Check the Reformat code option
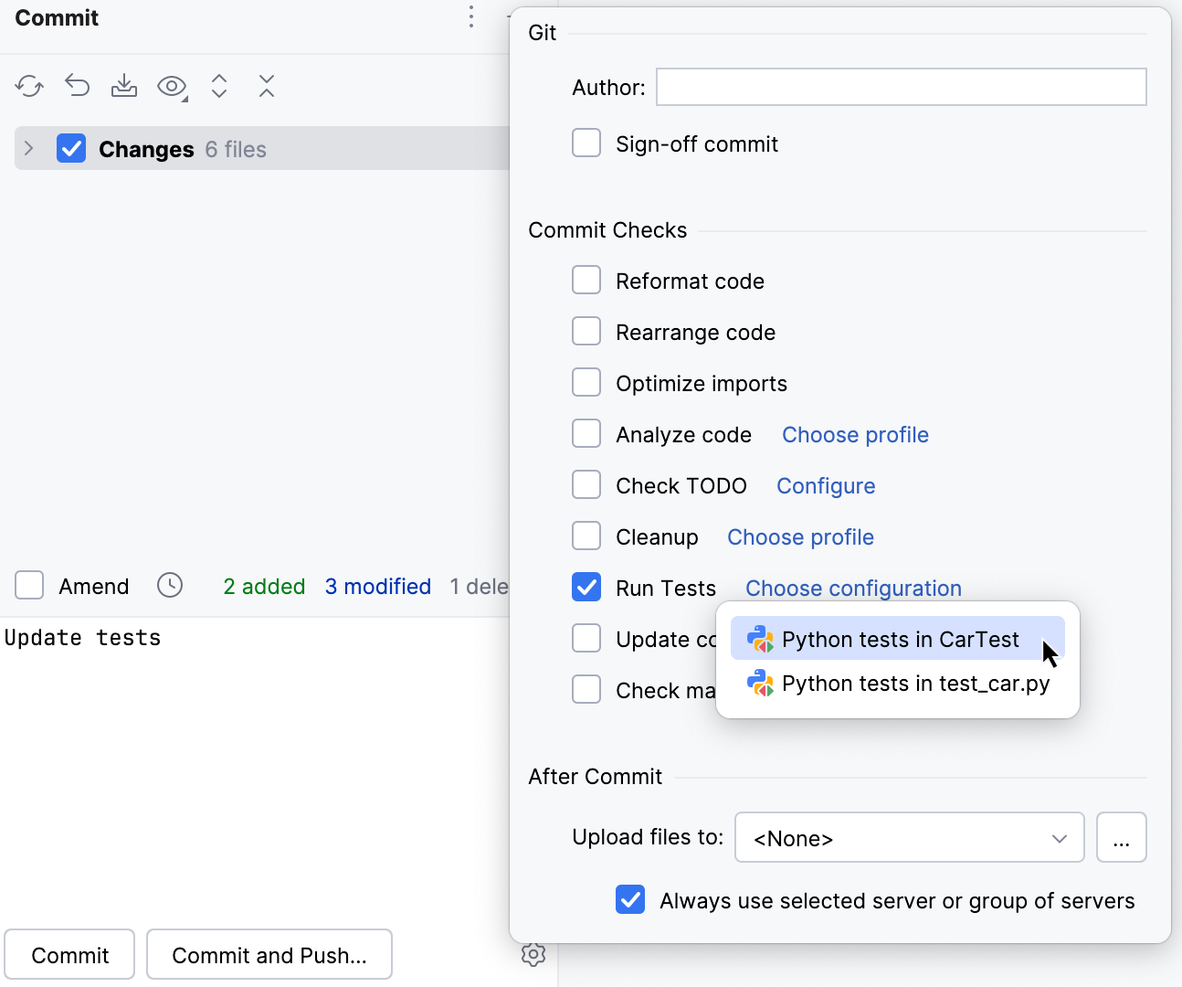This screenshot has width=1182, height=987. pyautogui.click(x=586, y=280)
